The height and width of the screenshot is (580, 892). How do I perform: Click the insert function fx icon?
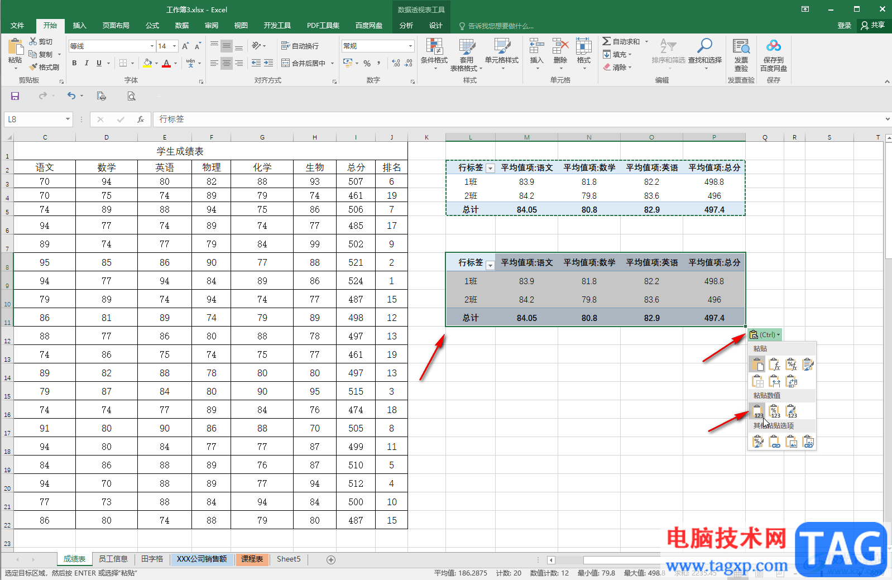[141, 119]
